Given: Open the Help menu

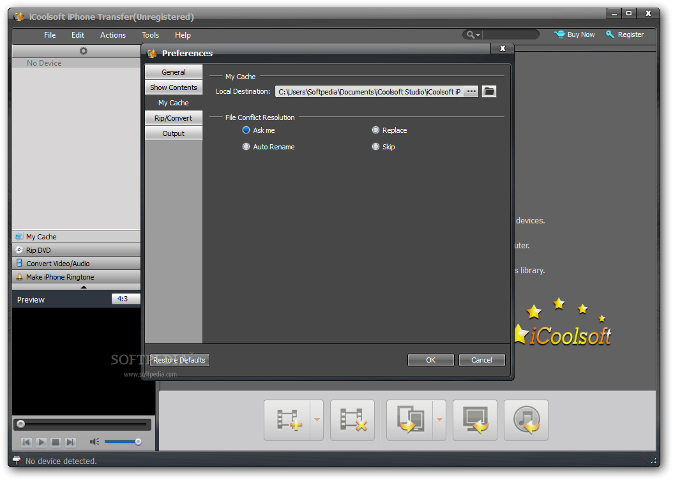Looking at the screenshot, I should click(x=183, y=35).
